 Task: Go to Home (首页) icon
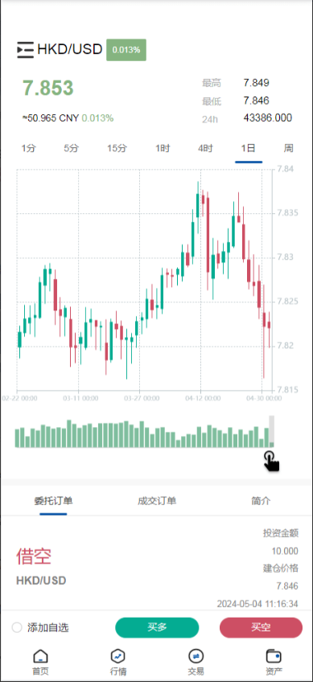click(40, 656)
